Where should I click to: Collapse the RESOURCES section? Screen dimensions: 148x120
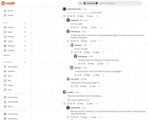point(25,62)
